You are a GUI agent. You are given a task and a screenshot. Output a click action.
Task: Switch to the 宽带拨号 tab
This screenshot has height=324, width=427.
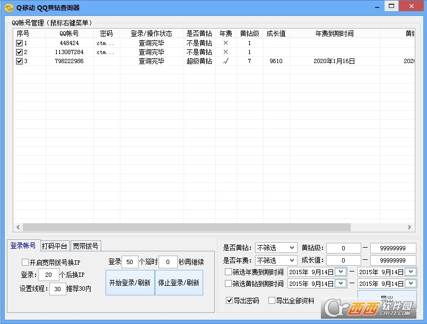(x=85, y=246)
